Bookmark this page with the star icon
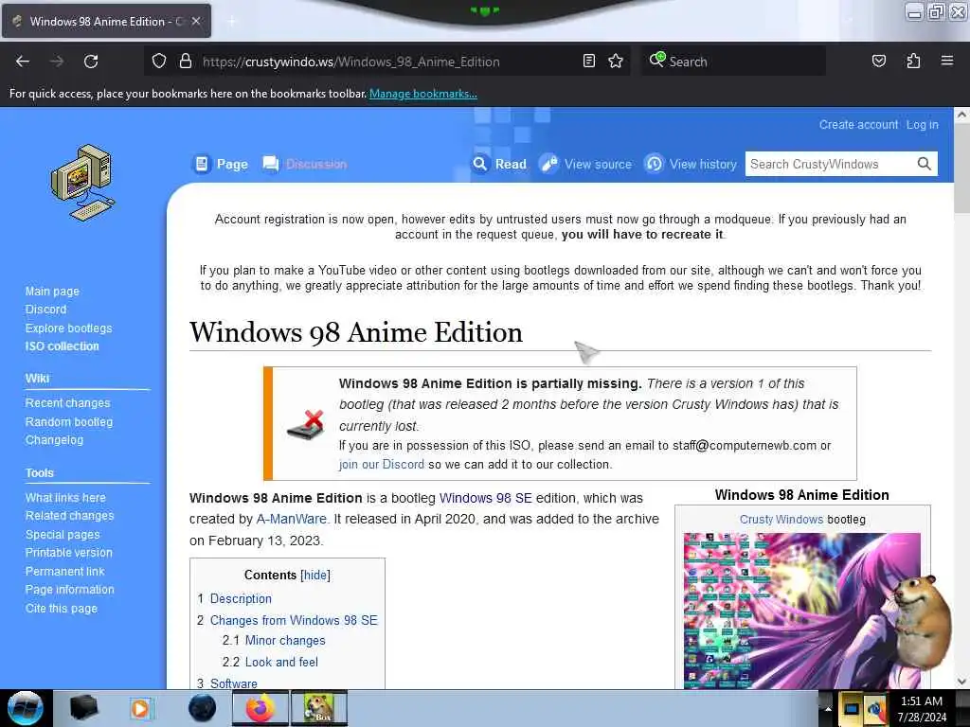The height and width of the screenshot is (727, 970). tap(616, 61)
